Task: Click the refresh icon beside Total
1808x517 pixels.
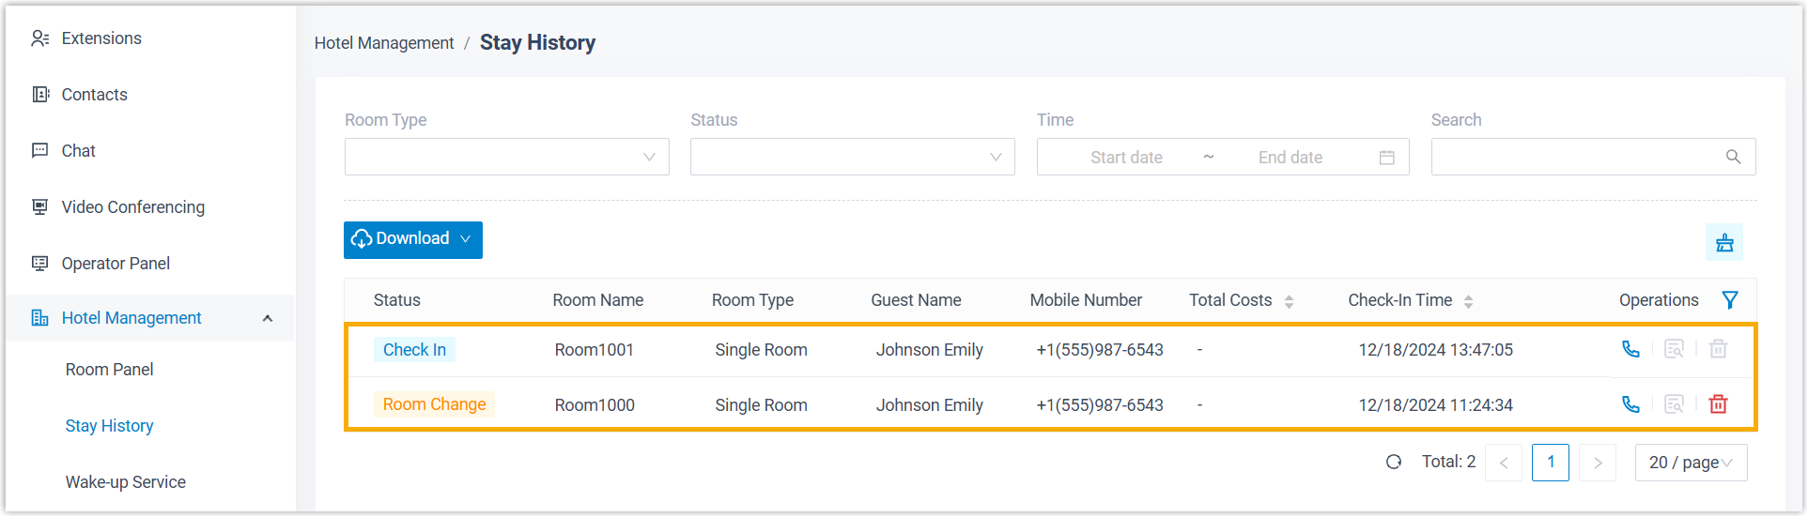Action: click(1394, 462)
